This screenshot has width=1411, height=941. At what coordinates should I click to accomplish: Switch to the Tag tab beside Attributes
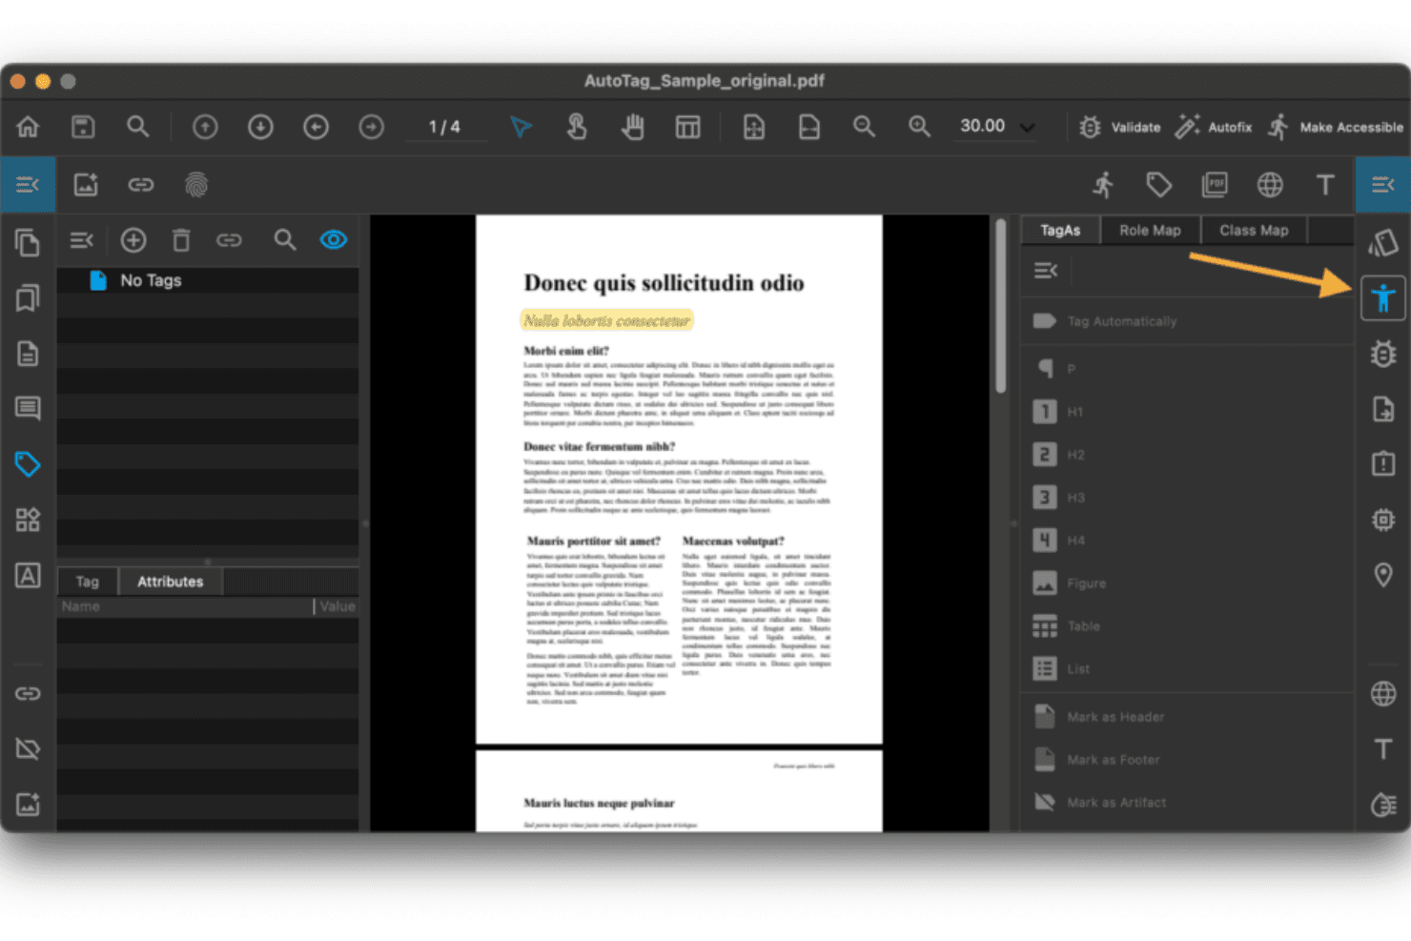88,582
